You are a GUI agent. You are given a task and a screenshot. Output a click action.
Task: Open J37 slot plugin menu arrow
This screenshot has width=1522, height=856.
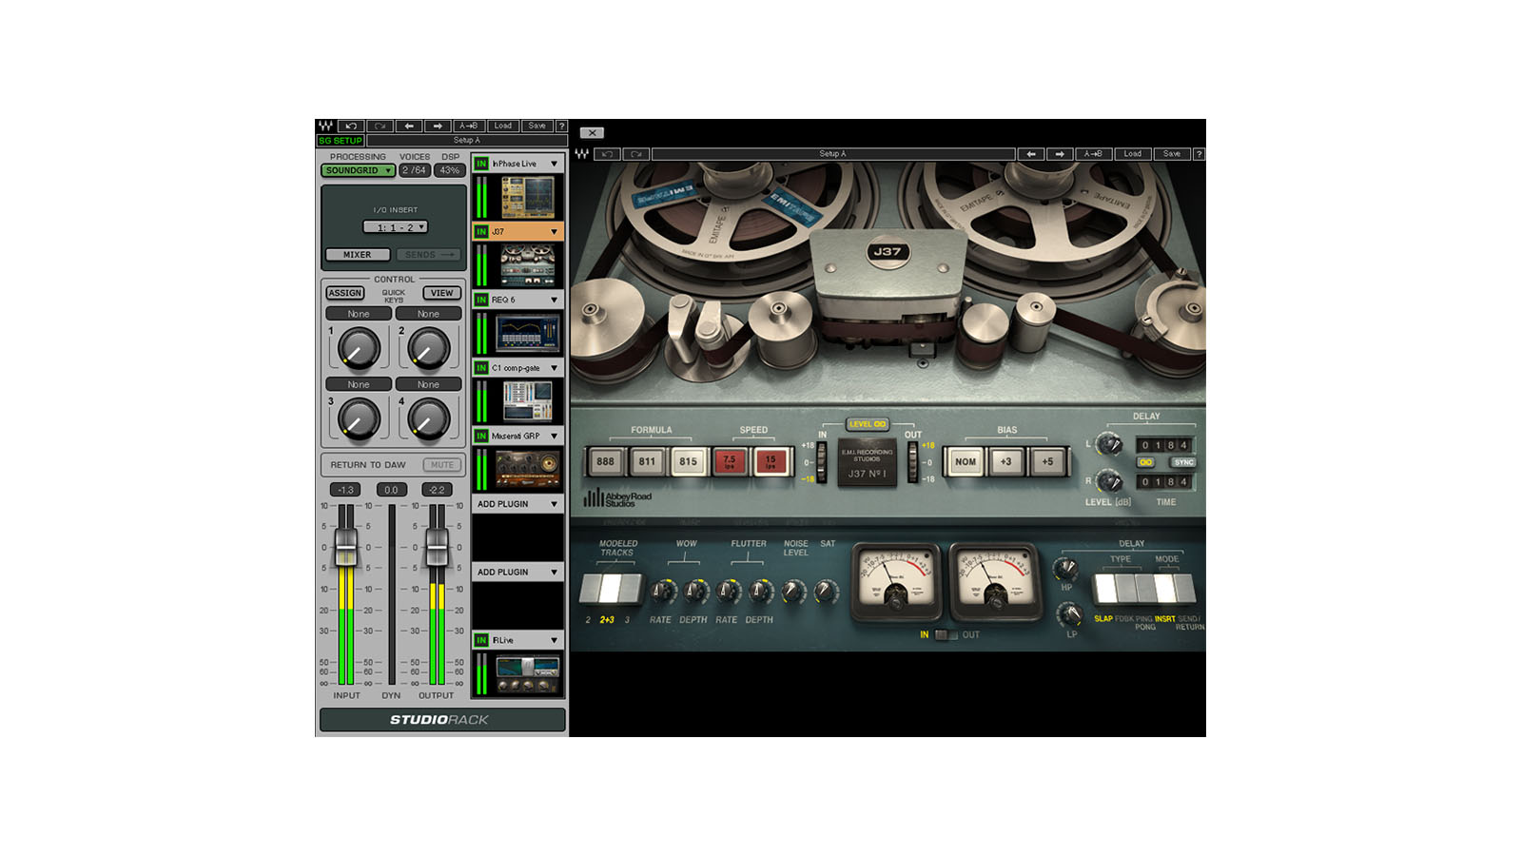554,231
